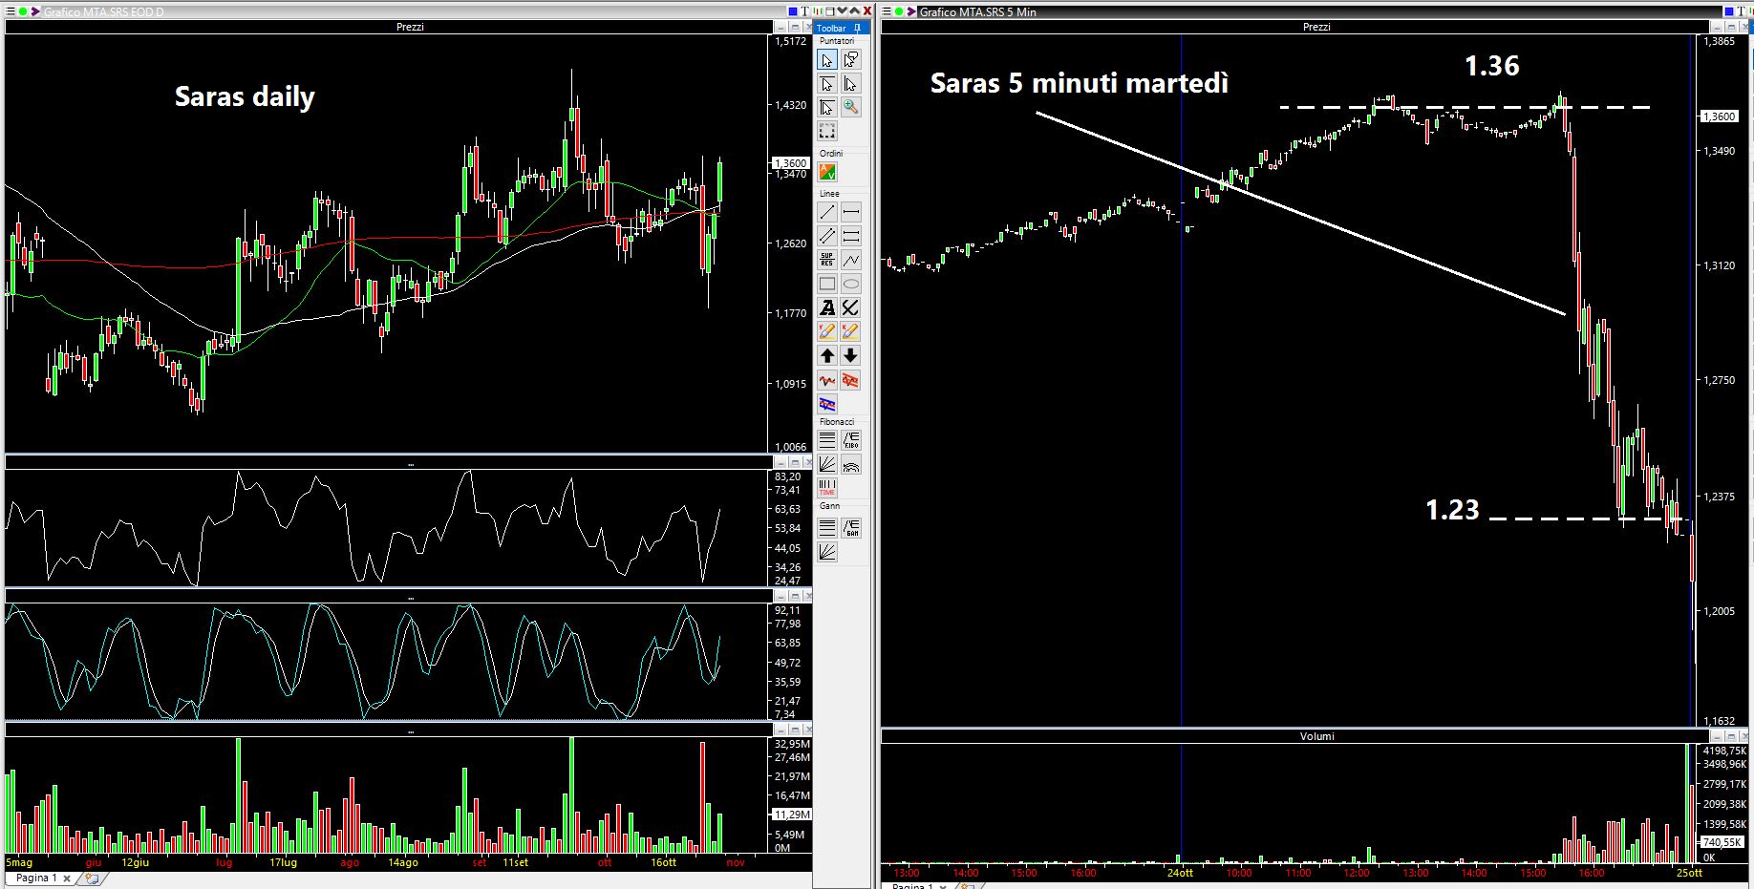The height and width of the screenshot is (889, 1754).
Task: Select the standard arrow pointer tool
Action: 827,60
